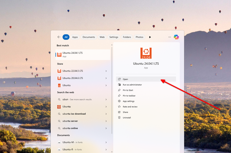This screenshot has width=231, height=153.
Task: Click the Share icon in actions list
Action: (x=119, y=112)
